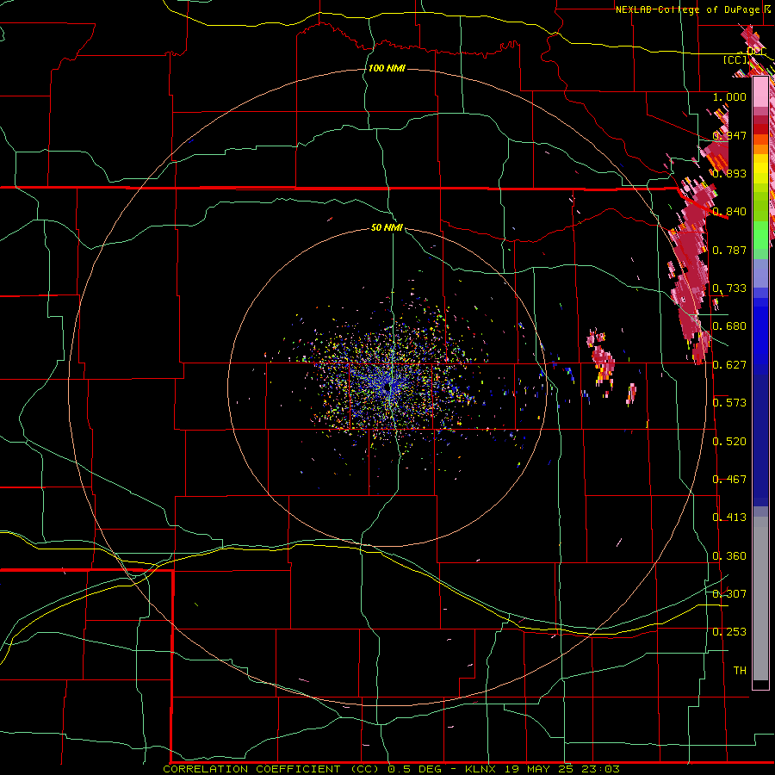Click the 0.573 scale value label
Viewport: 775px width, 775px height.
[729, 403]
